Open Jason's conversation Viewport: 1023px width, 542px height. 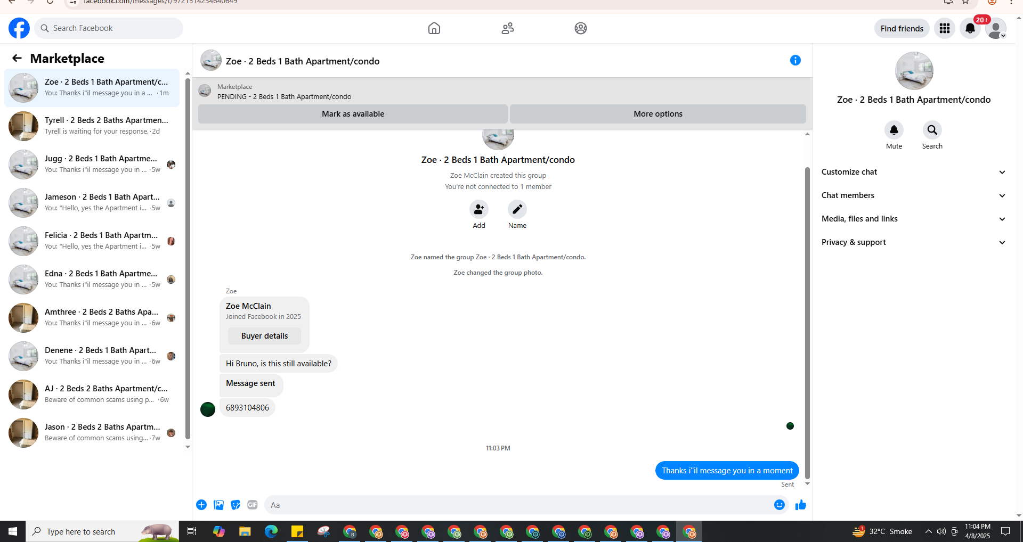[92, 433]
